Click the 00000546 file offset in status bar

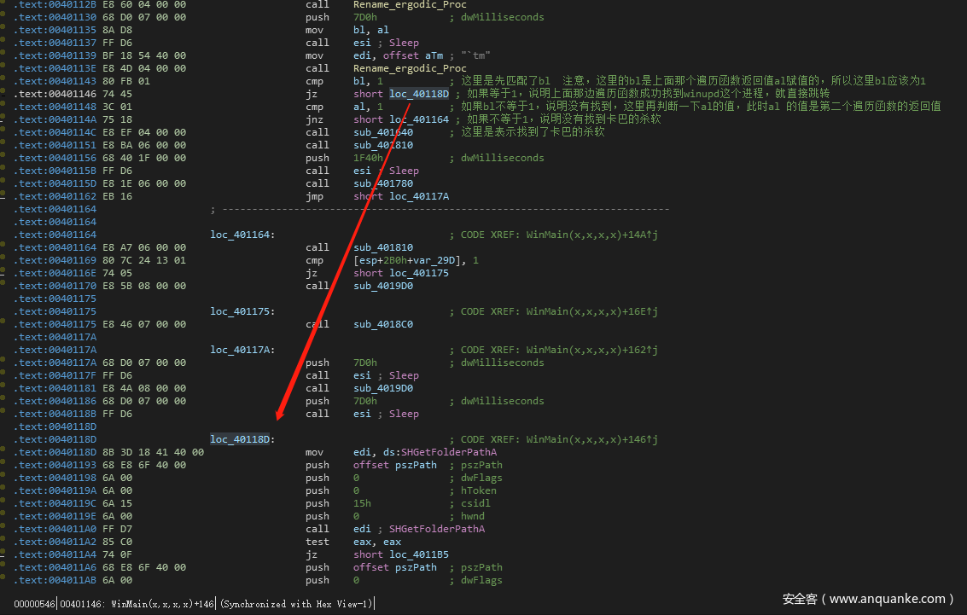click(34, 604)
